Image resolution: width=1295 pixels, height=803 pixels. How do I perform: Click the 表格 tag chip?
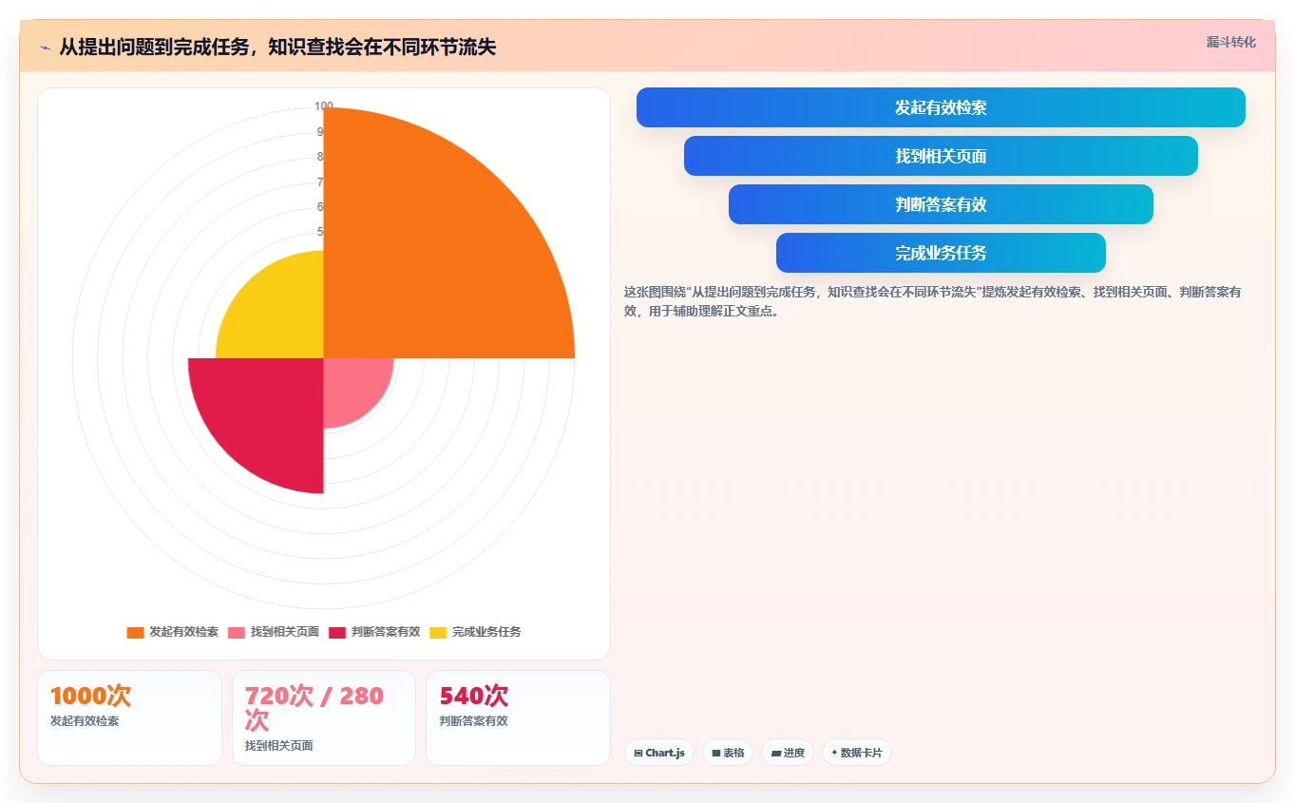[x=728, y=753]
